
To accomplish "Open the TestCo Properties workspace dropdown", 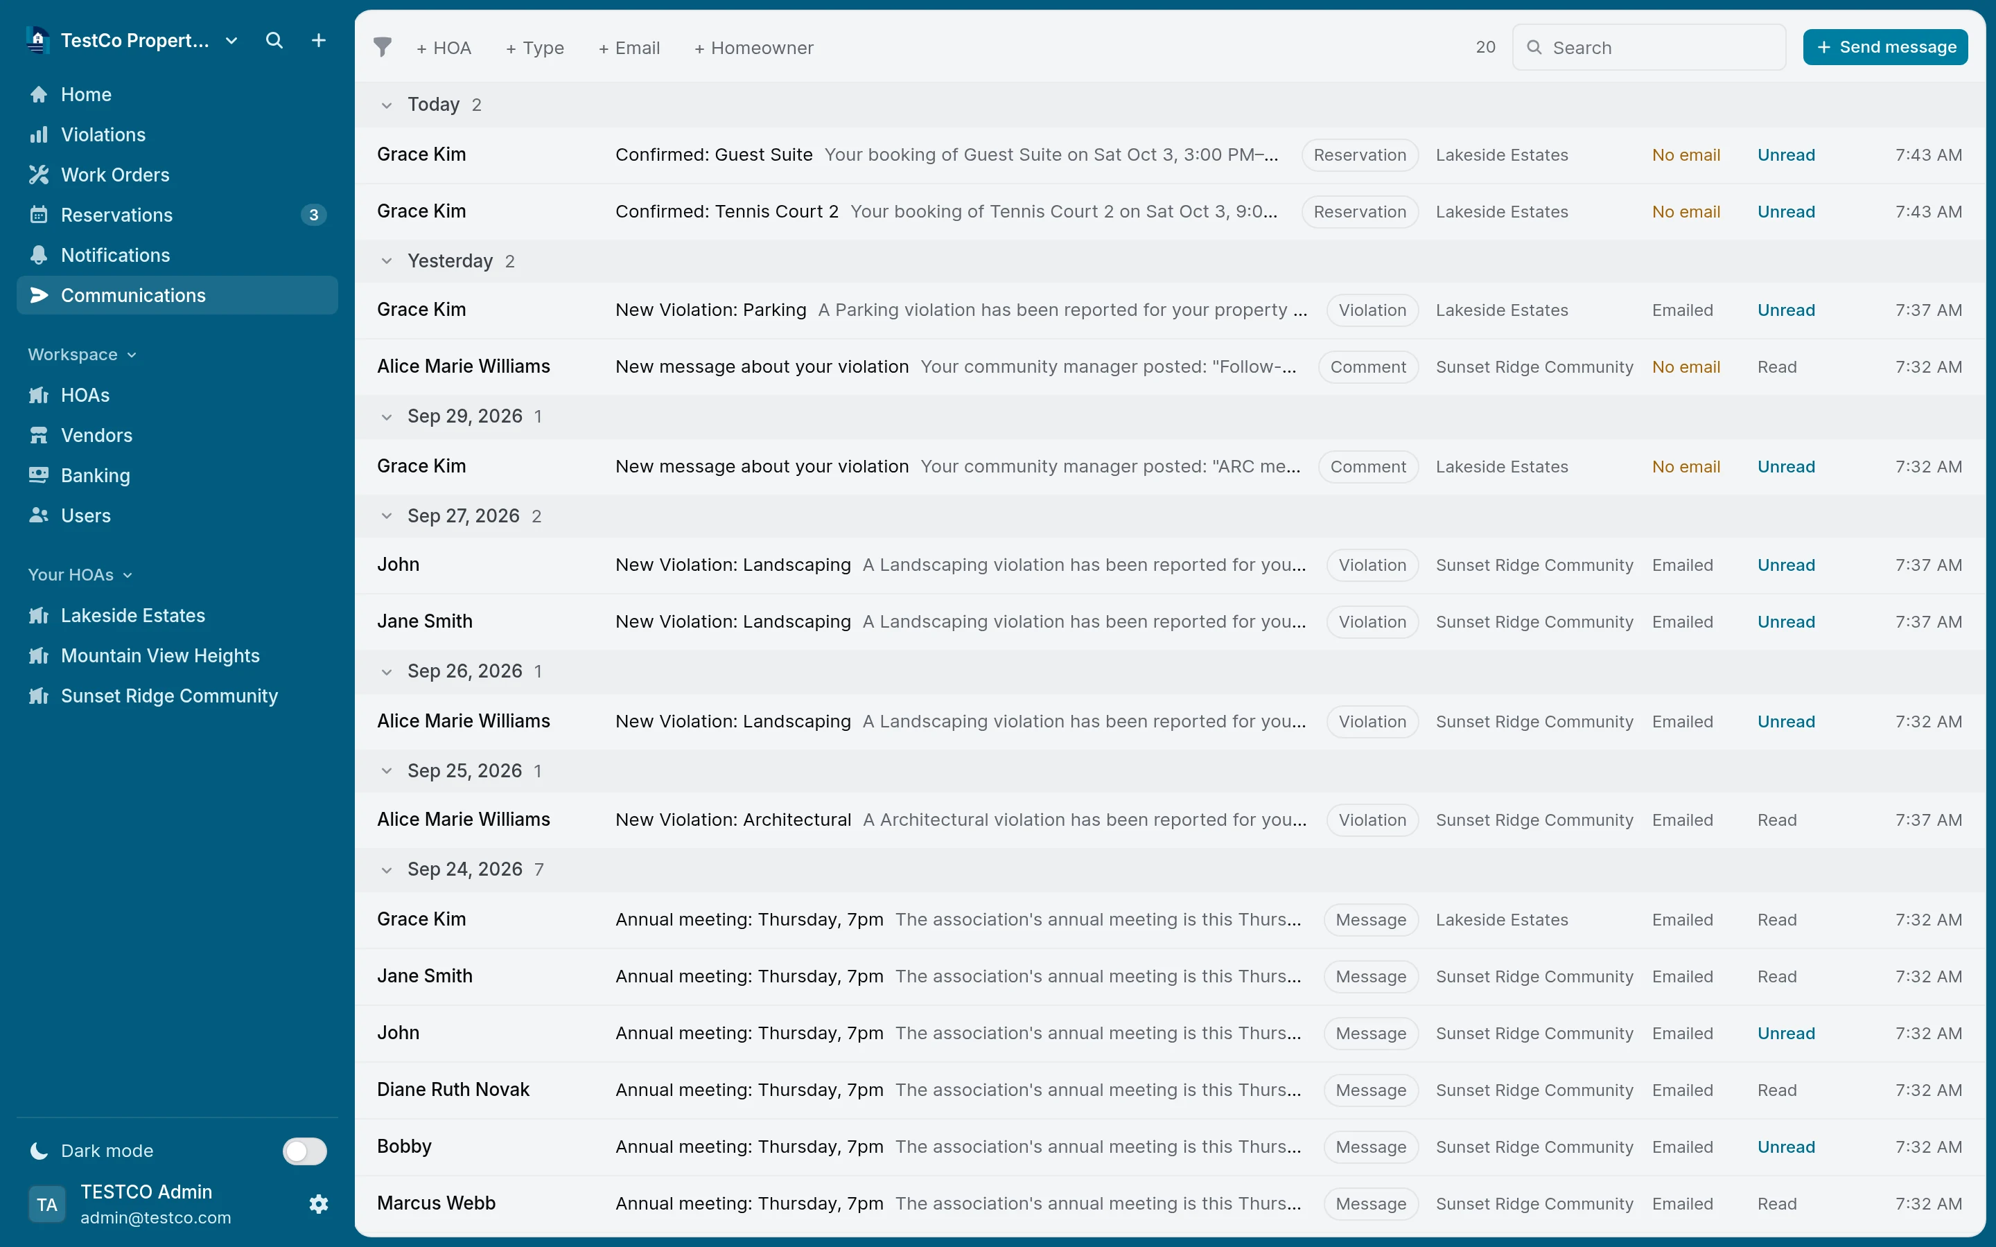I will 231,40.
